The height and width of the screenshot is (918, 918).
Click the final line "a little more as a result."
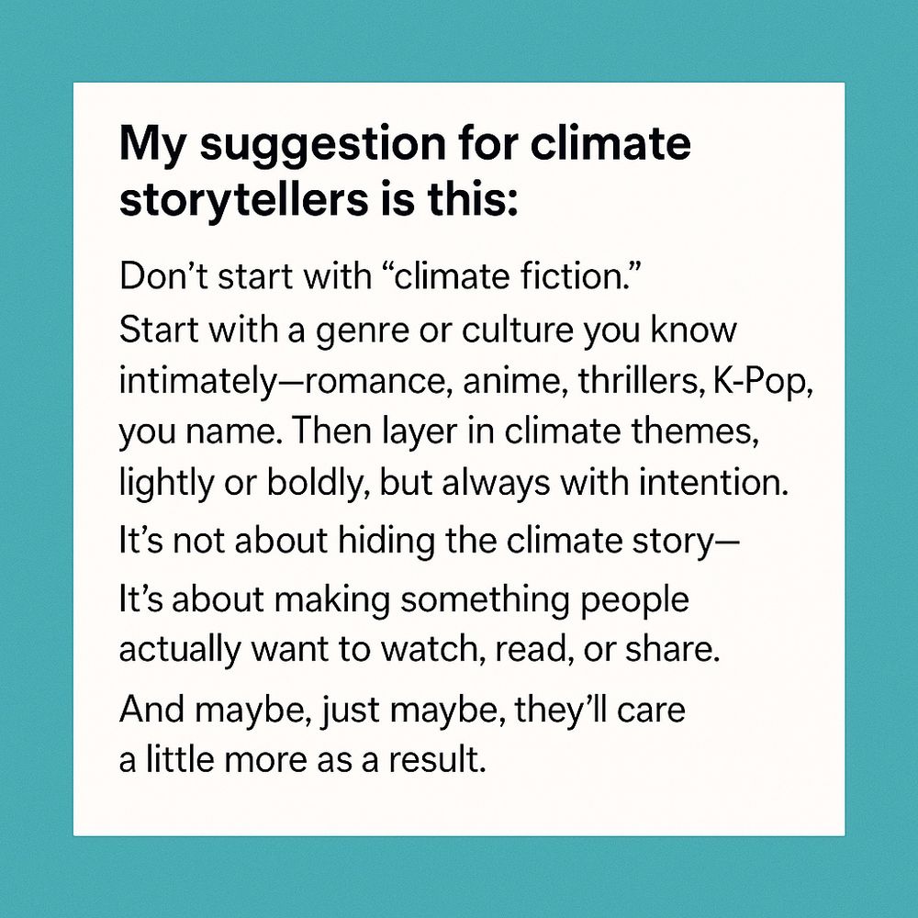[x=303, y=760]
